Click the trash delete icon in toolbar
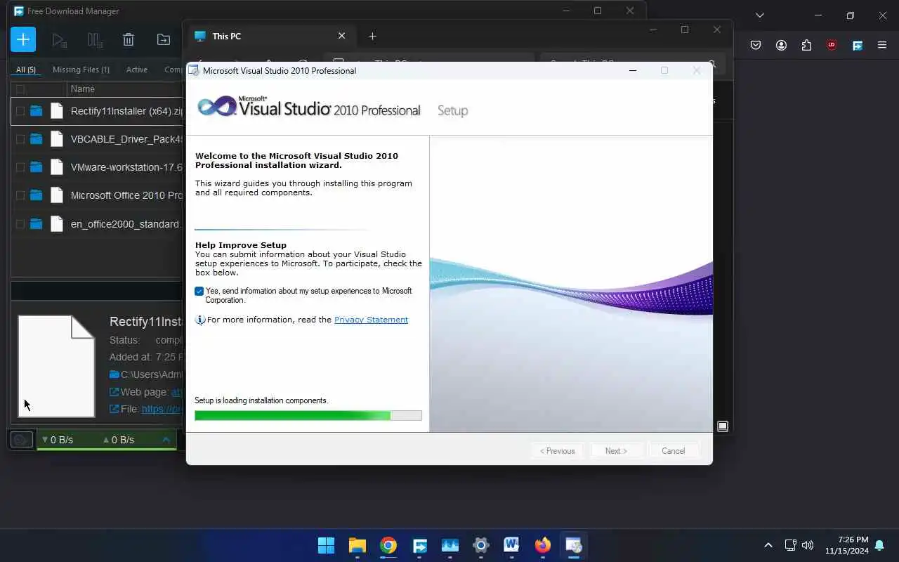This screenshot has height=562, width=899. tap(129, 40)
